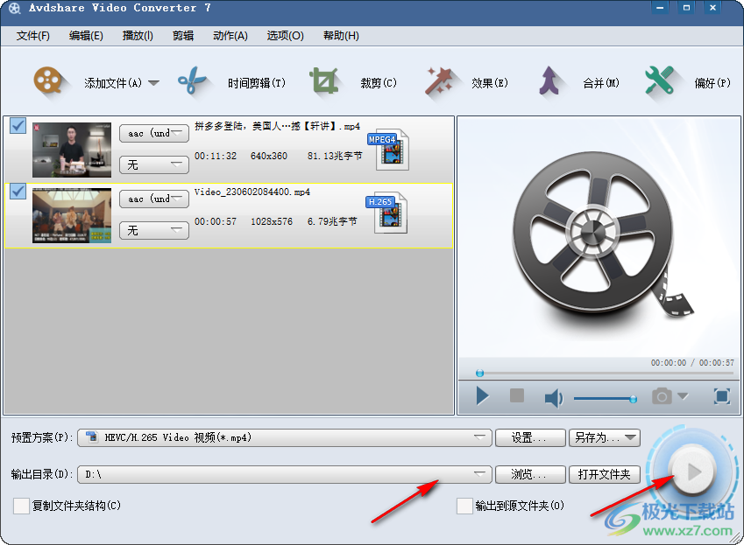Toggle fullscreen preview icon
The height and width of the screenshot is (545, 744).
[722, 396]
